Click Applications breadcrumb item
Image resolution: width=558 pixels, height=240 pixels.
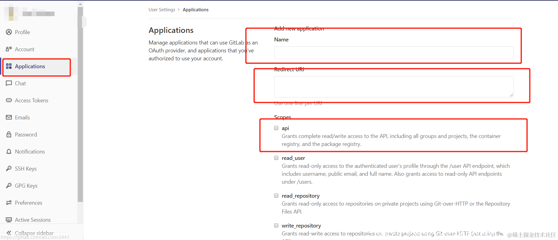tap(195, 10)
